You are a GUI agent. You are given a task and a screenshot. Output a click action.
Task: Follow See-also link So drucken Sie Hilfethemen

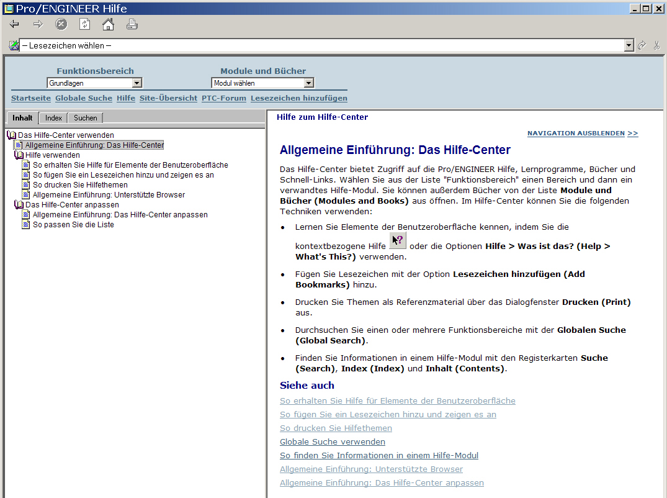point(336,428)
